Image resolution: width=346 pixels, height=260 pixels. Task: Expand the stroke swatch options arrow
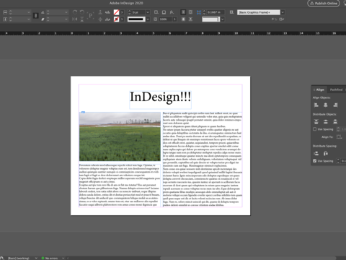(x=122, y=19)
